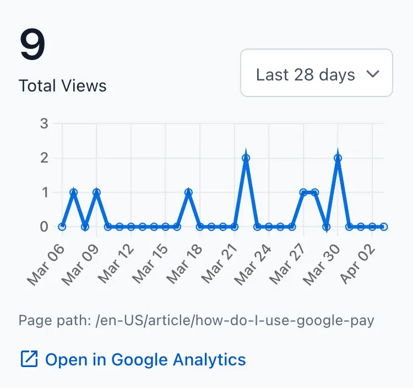413x388 pixels.
Task: Click the 'Mar 15' axis label
Action: click(150, 264)
